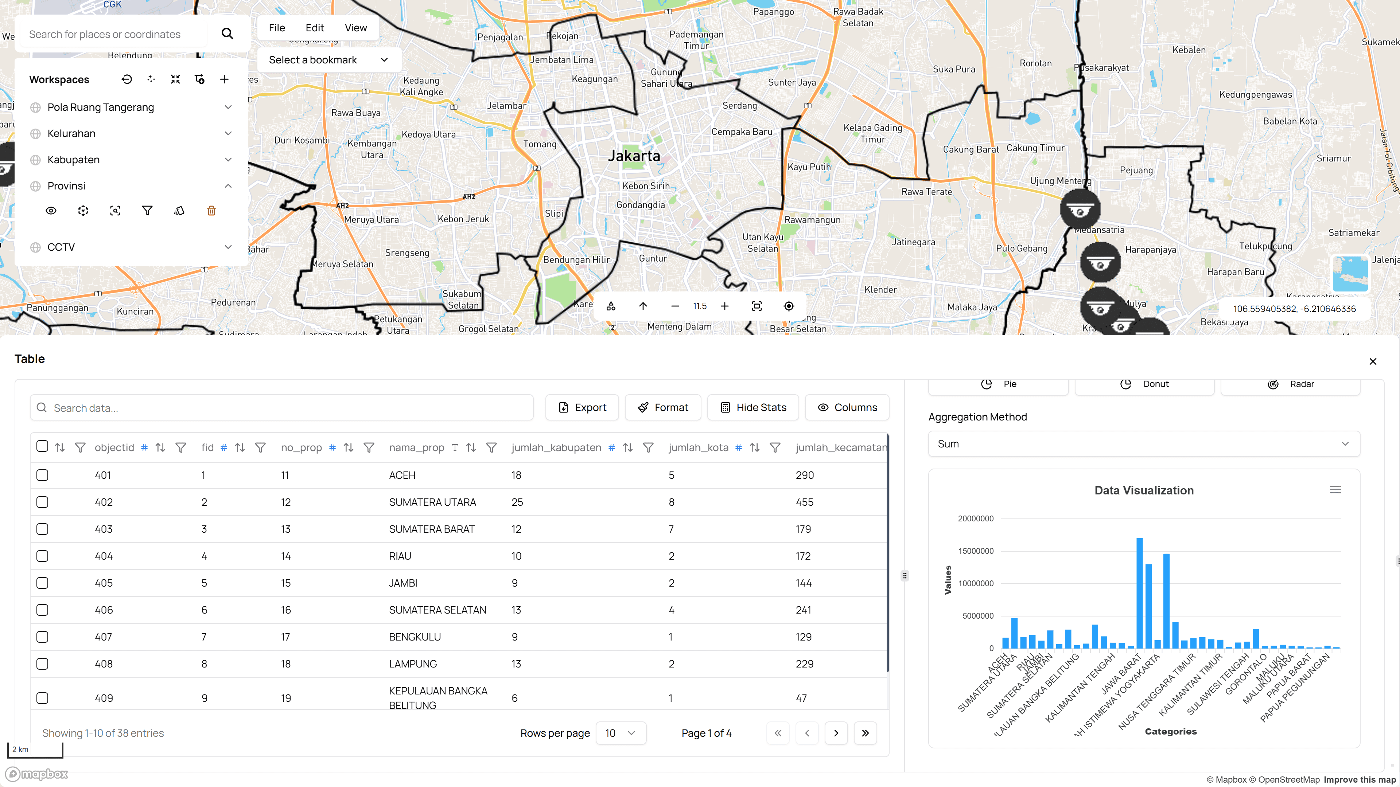1400x787 pixels.
Task: Expand the CCTV workspace layer
Action: pyautogui.click(x=228, y=247)
